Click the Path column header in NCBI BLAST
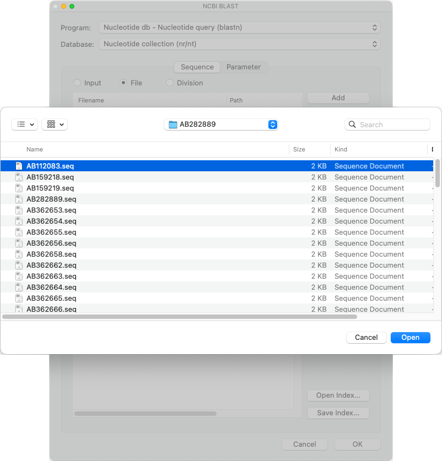Viewport: 442px width, 461px height. (236, 101)
